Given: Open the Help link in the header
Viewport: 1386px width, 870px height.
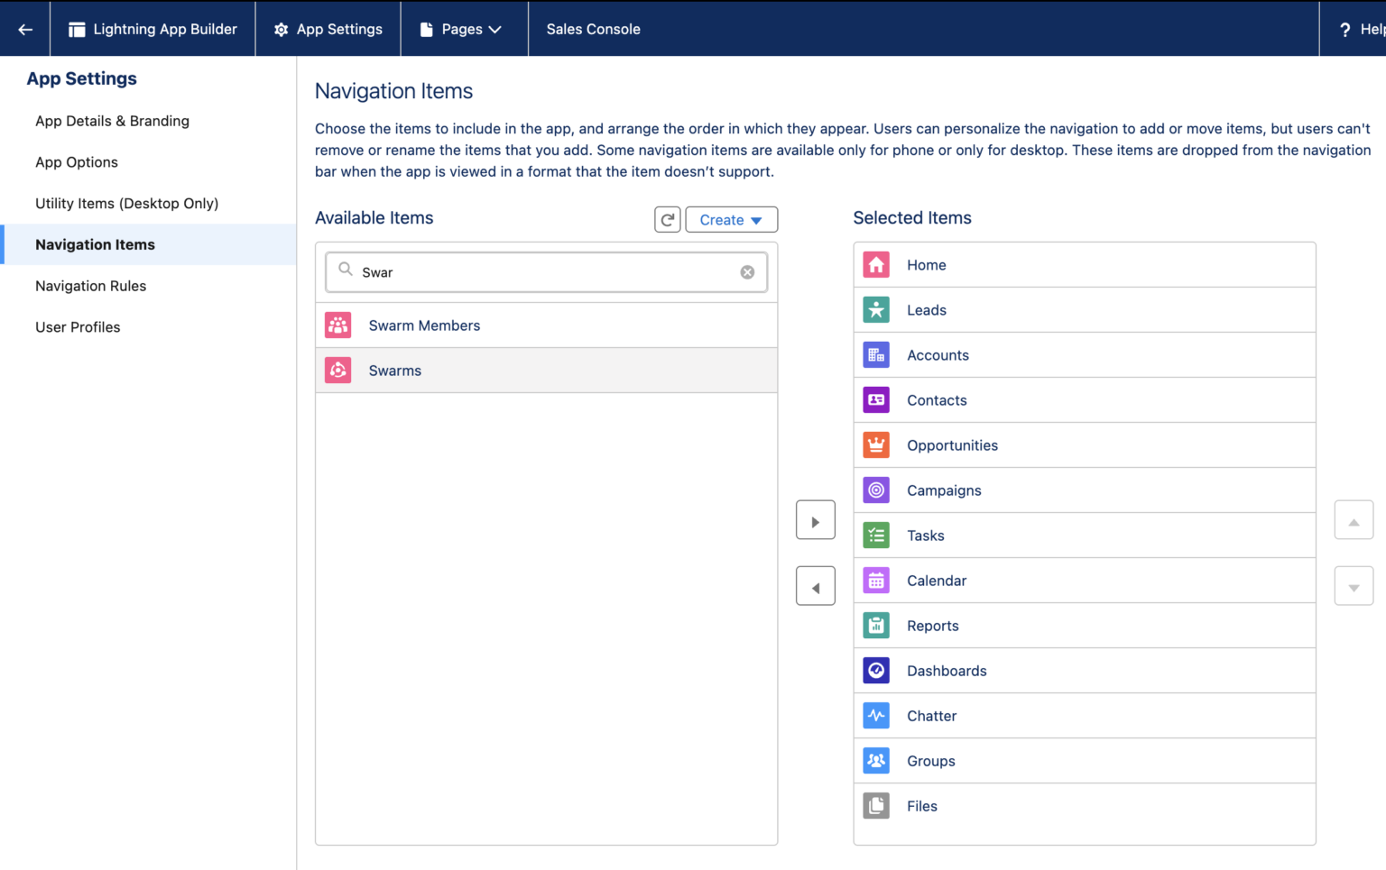Looking at the screenshot, I should [1364, 28].
